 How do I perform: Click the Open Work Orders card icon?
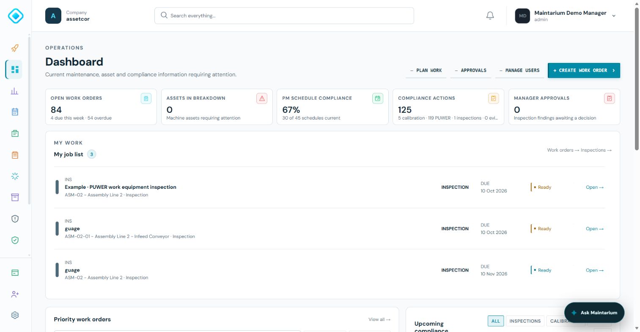click(146, 98)
